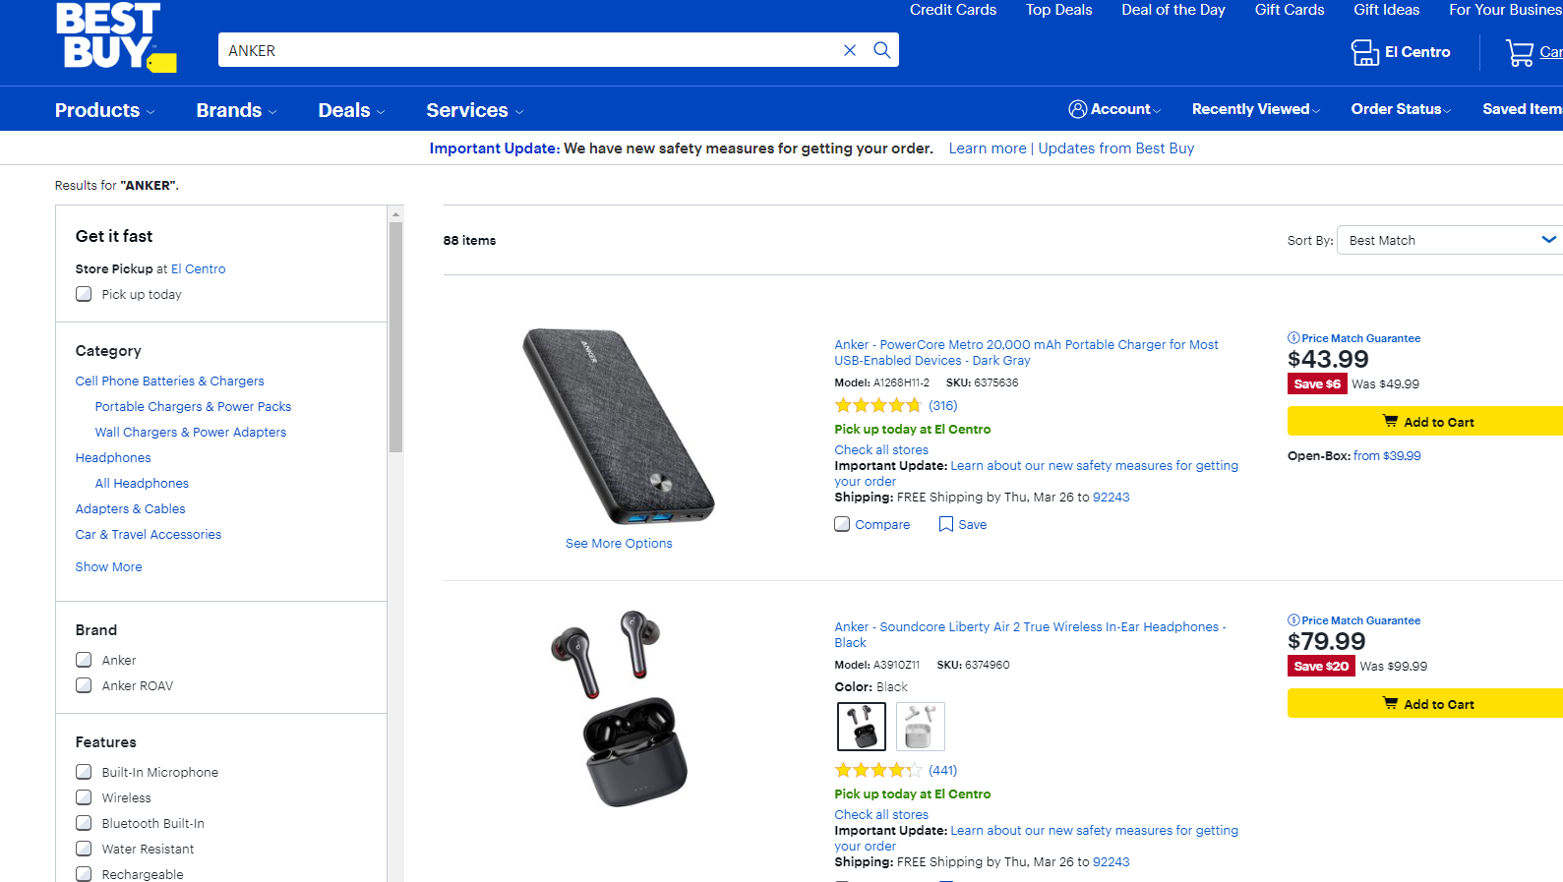View Open-Box offers from $39.99
Image resolution: width=1563 pixels, height=882 pixels.
click(1387, 455)
